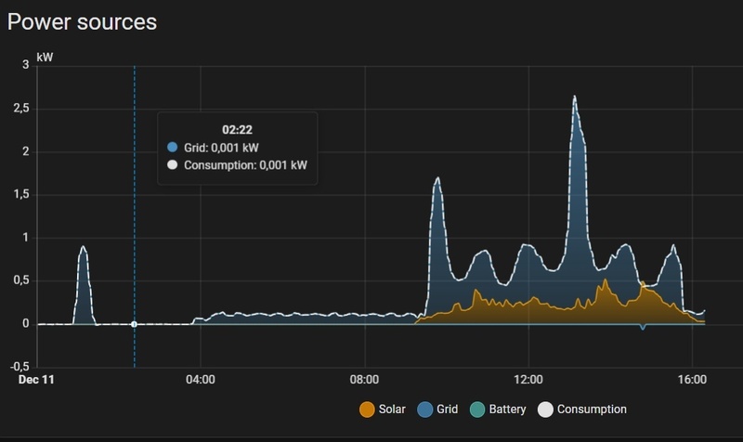
Task: Click the 2,5 y-axis label
Action: (x=21, y=109)
